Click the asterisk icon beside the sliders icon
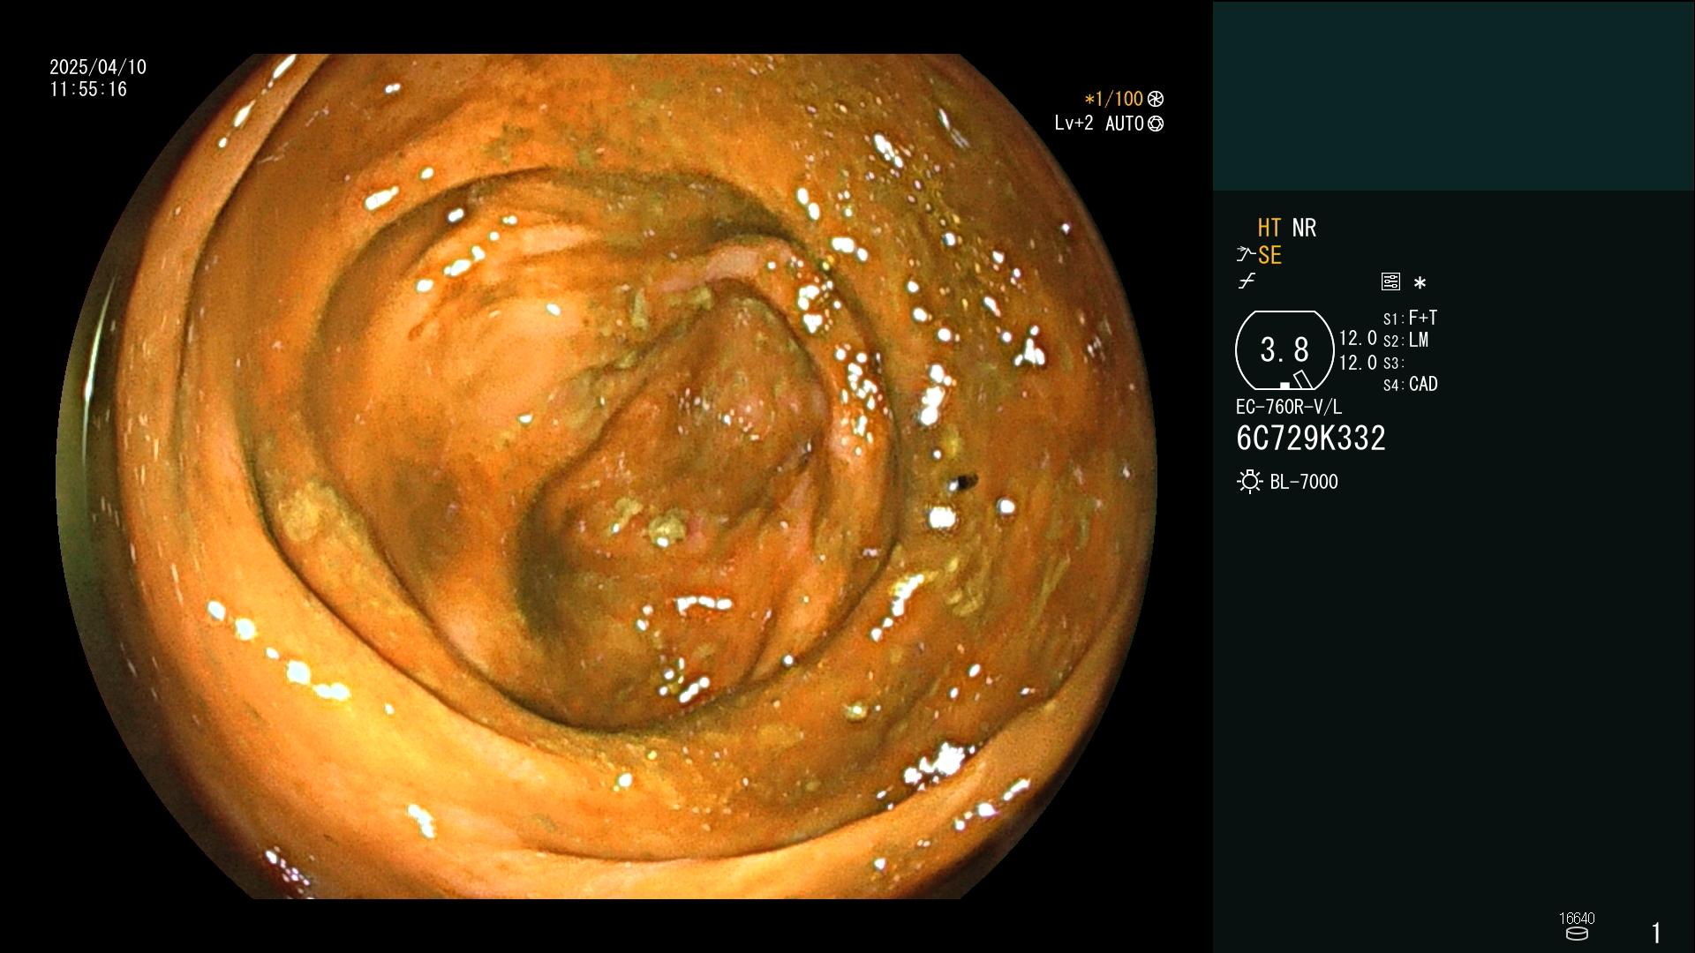1695x953 pixels. click(x=1420, y=282)
